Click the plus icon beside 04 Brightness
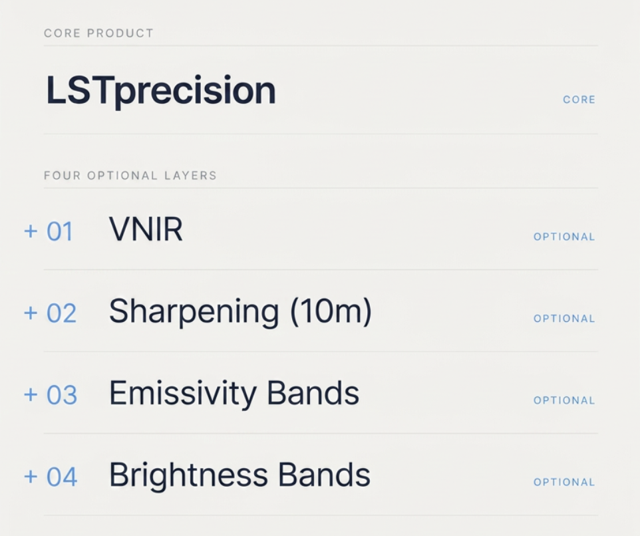640x536 pixels. click(31, 476)
